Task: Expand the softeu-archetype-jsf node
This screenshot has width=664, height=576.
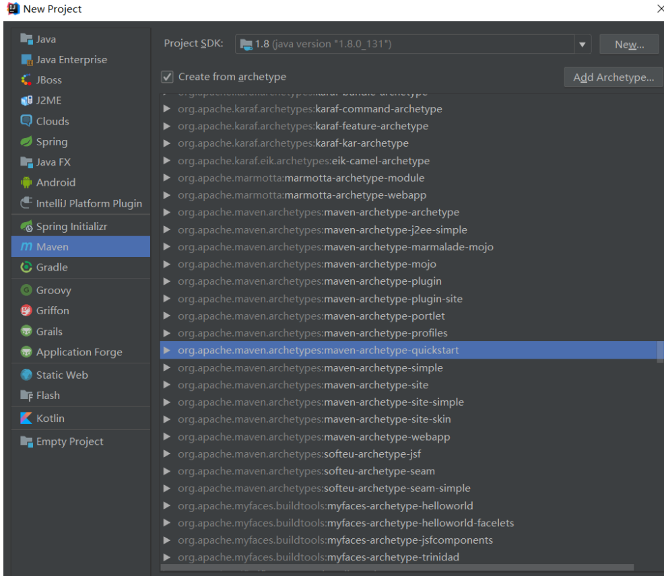Action: (167, 454)
